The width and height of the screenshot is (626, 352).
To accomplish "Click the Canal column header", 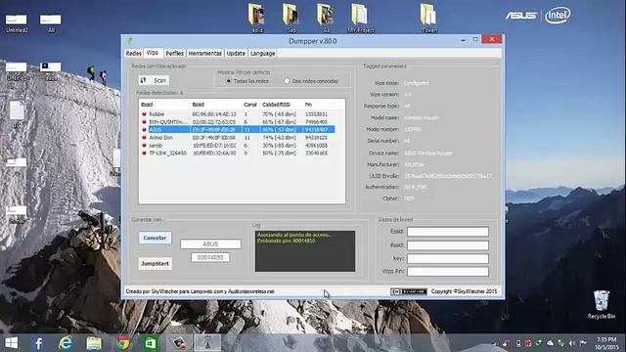I will pyautogui.click(x=250, y=105).
